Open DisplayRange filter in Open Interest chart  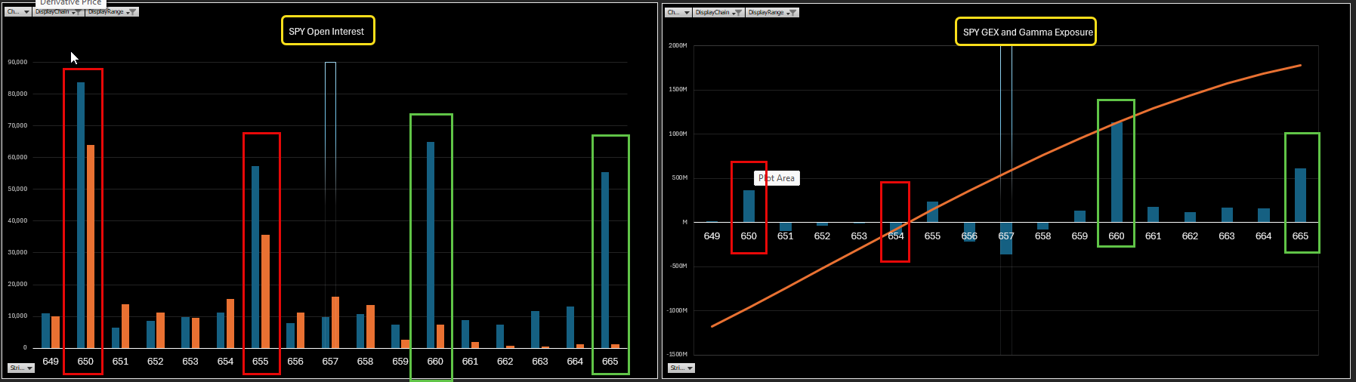coord(112,12)
